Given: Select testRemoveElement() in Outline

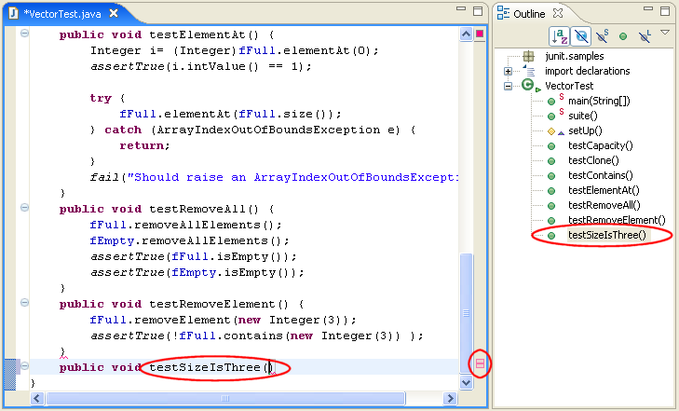Looking at the screenshot, I should (617, 220).
